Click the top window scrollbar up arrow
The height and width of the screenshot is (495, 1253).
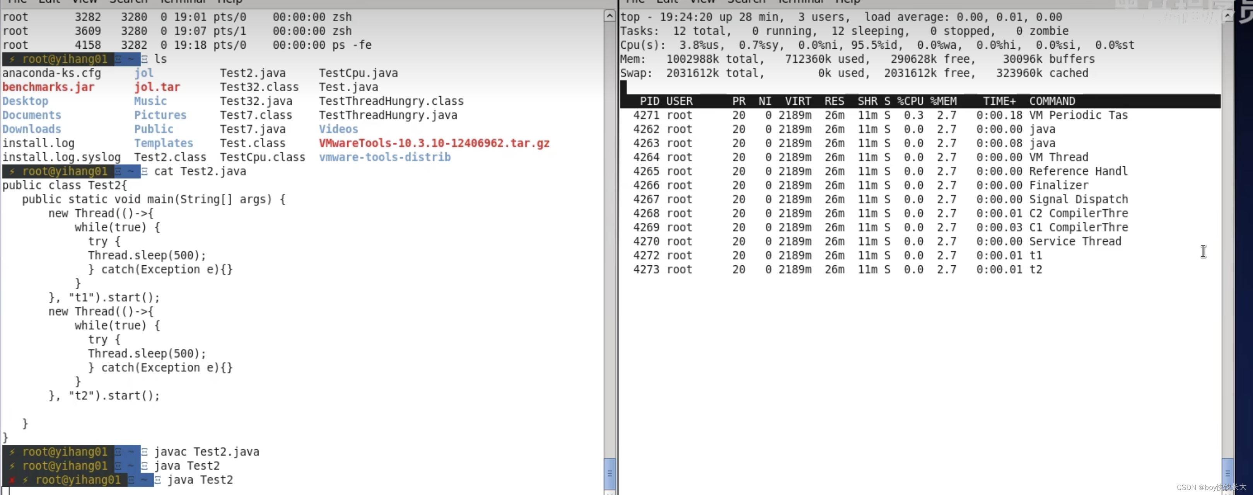point(1227,16)
